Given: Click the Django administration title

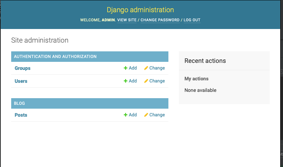Looking at the screenshot, I should [140, 10].
